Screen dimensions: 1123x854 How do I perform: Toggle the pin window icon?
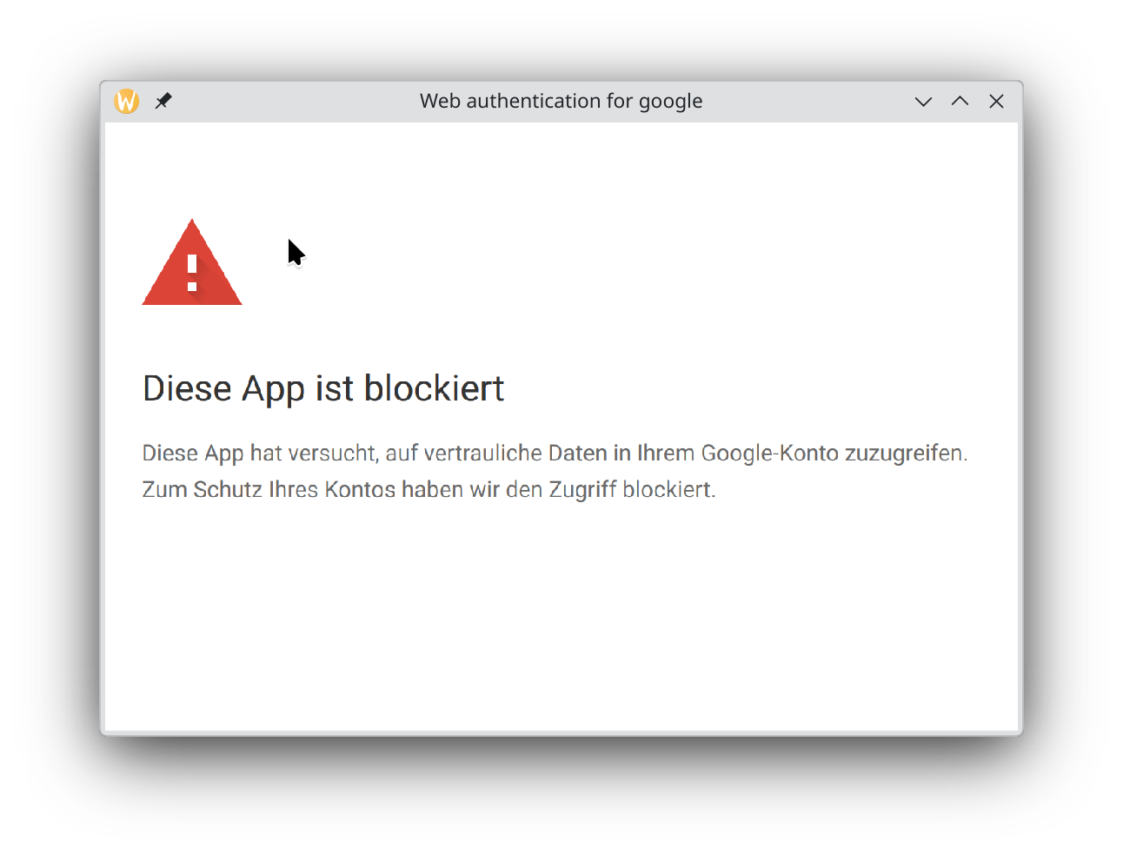[x=163, y=101]
